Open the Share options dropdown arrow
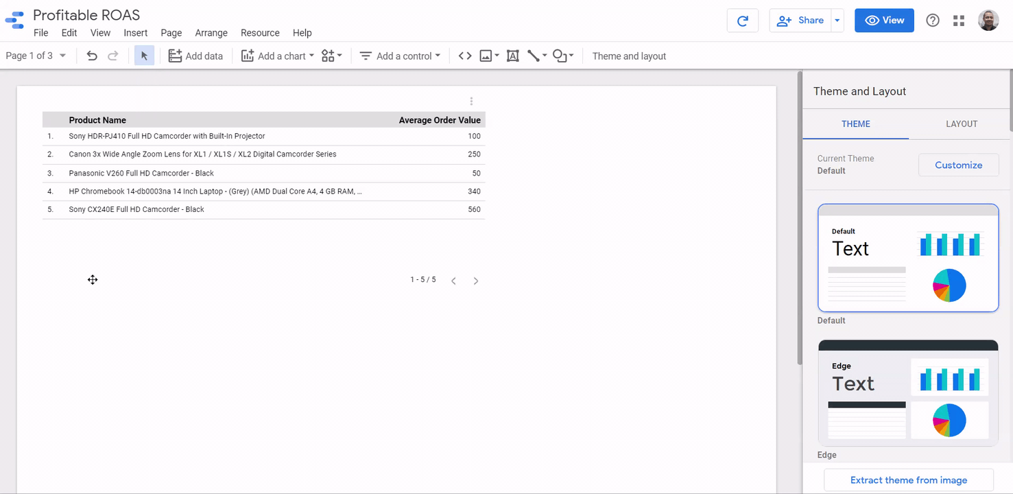The width and height of the screenshot is (1013, 494). click(x=837, y=21)
